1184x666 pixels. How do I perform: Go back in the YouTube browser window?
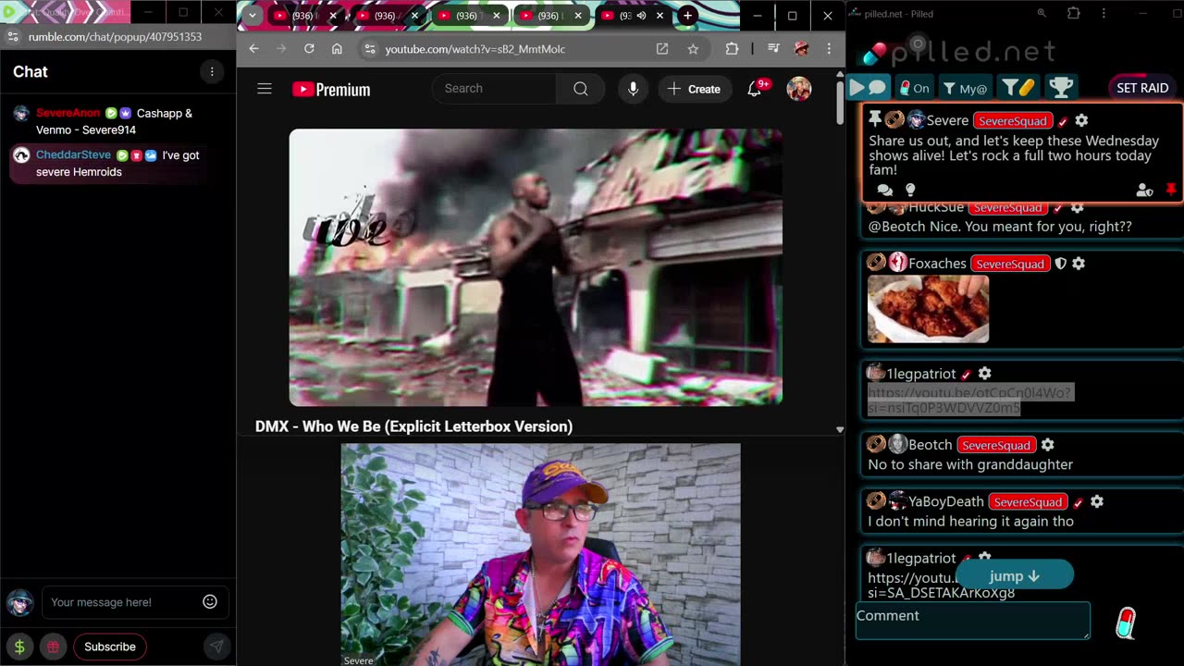click(x=253, y=49)
